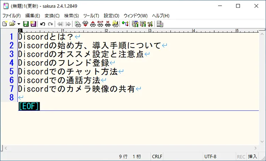Open common settings with the wrench icon
Viewport: 266px width, 161px height.
pos(150,24)
